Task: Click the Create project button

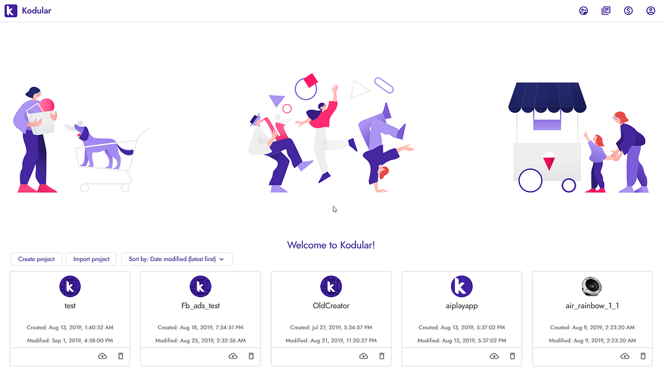Action: 35,259
